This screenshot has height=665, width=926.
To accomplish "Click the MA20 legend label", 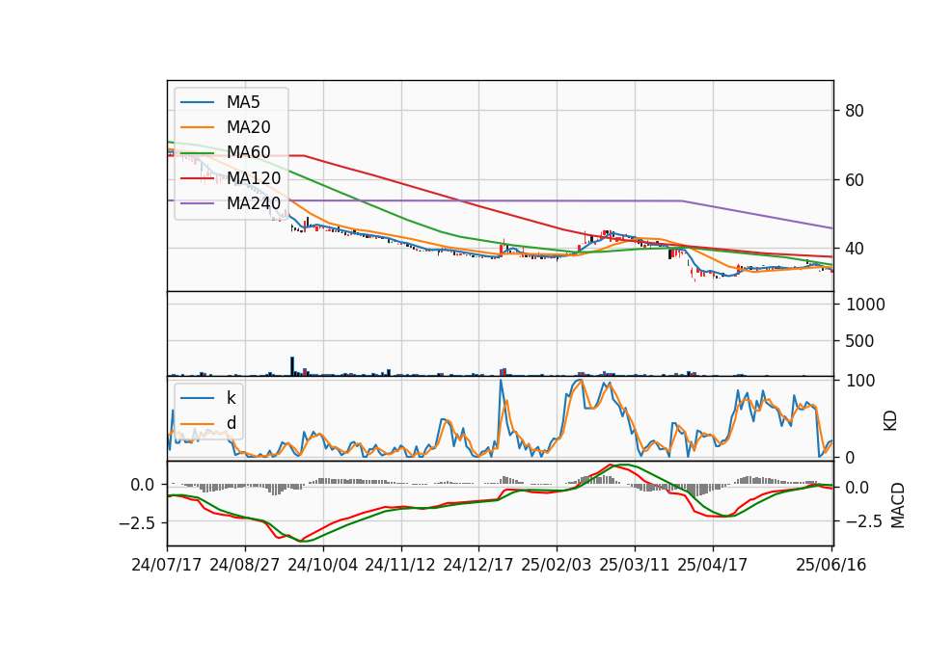I will click(x=248, y=127).
